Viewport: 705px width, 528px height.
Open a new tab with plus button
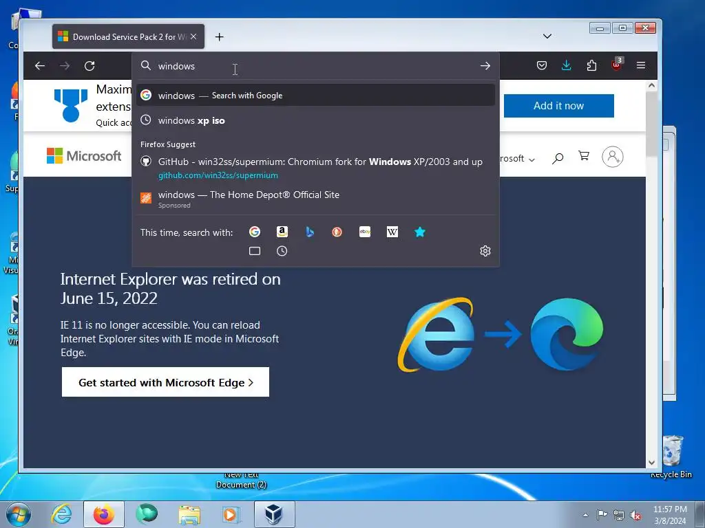click(x=220, y=37)
